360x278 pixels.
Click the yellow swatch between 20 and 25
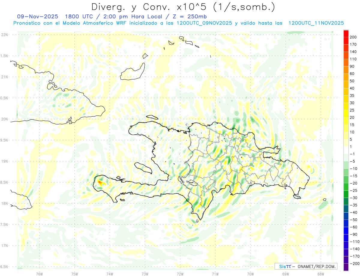(346, 114)
